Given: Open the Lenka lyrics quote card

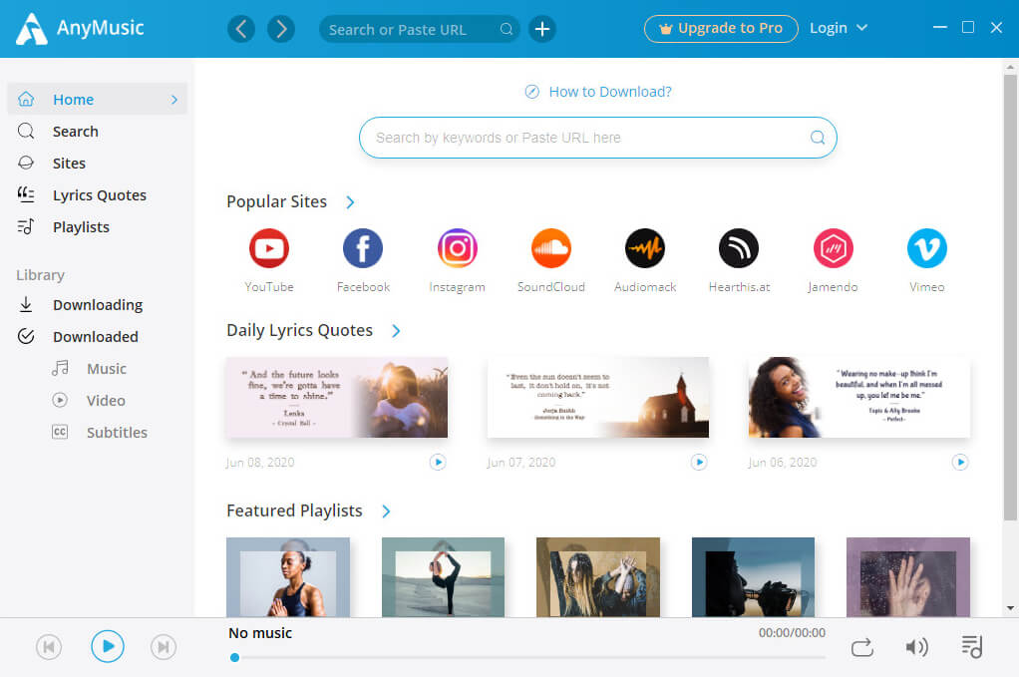Looking at the screenshot, I should 337,397.
